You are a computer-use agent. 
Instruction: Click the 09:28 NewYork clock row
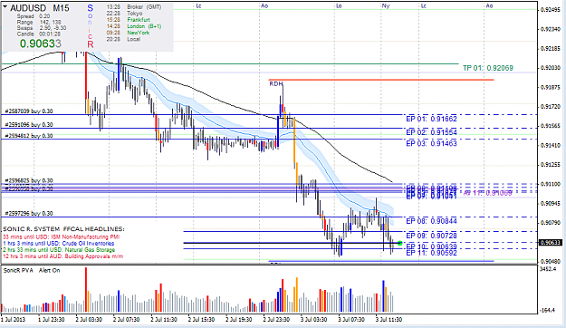click(129, 33)
